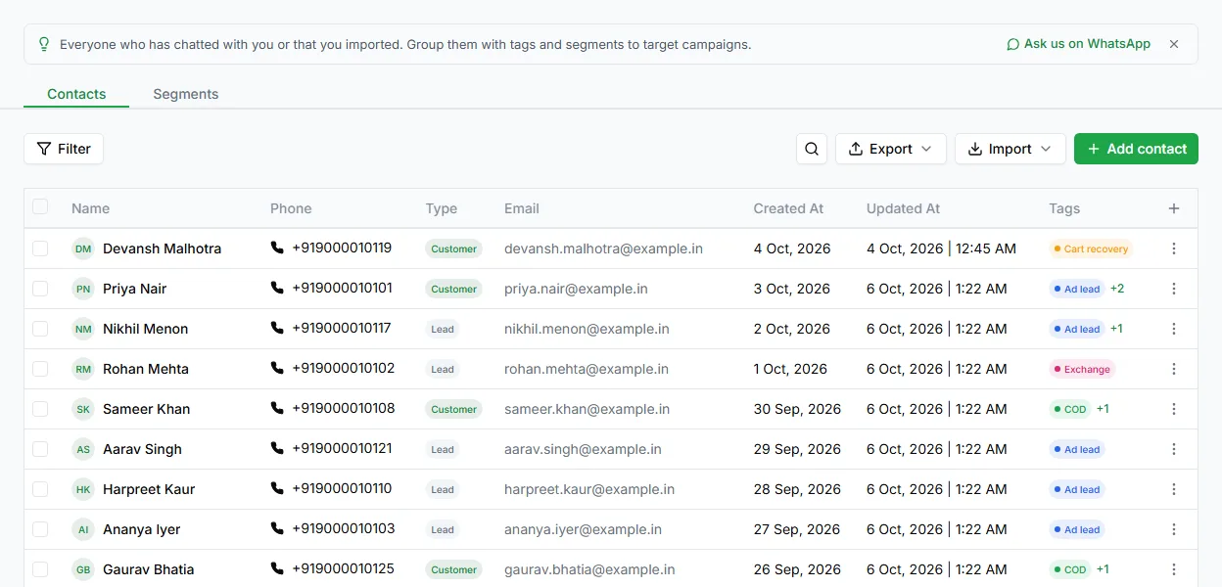
Task: Click the NM avatar for Nikhil Menon
Action: coord(83,329)
